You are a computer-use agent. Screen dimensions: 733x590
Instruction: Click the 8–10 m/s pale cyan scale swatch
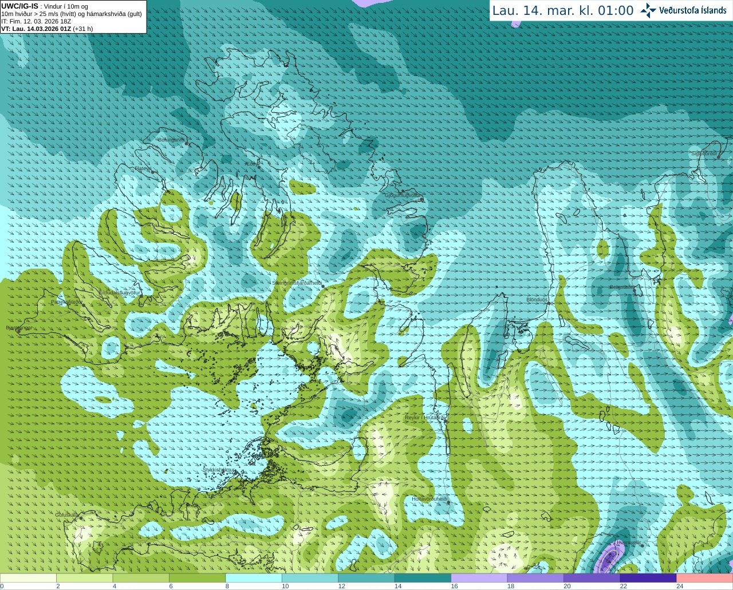click(254, 578)
